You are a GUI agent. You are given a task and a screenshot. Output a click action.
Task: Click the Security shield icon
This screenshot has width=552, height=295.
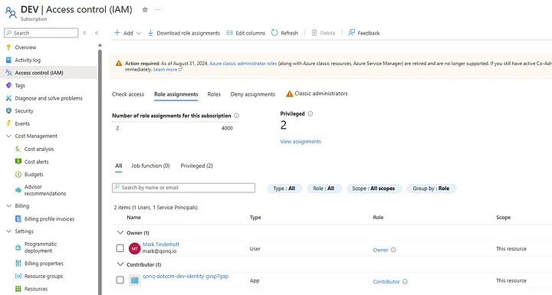coord(8,111)
